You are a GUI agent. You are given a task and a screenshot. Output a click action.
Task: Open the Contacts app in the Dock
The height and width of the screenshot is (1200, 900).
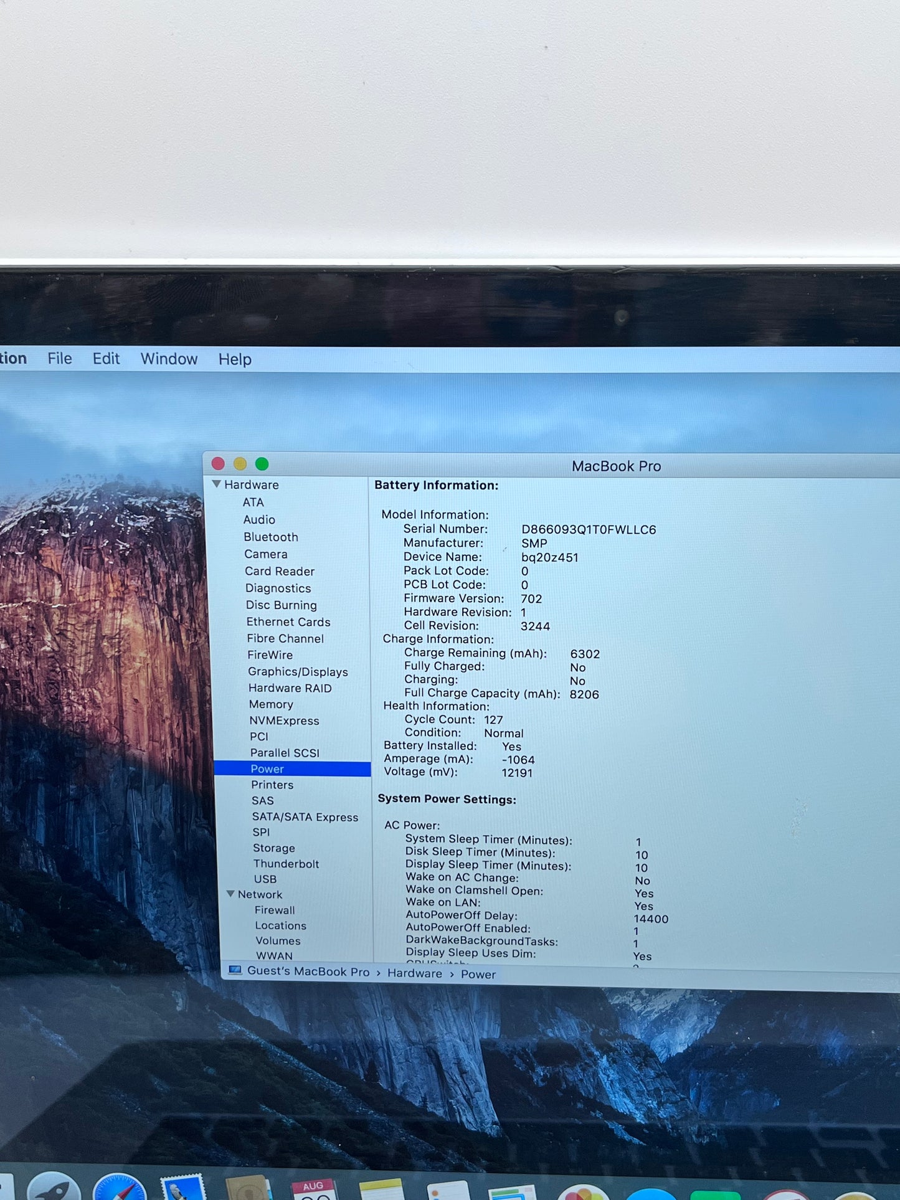(249, 1188)
